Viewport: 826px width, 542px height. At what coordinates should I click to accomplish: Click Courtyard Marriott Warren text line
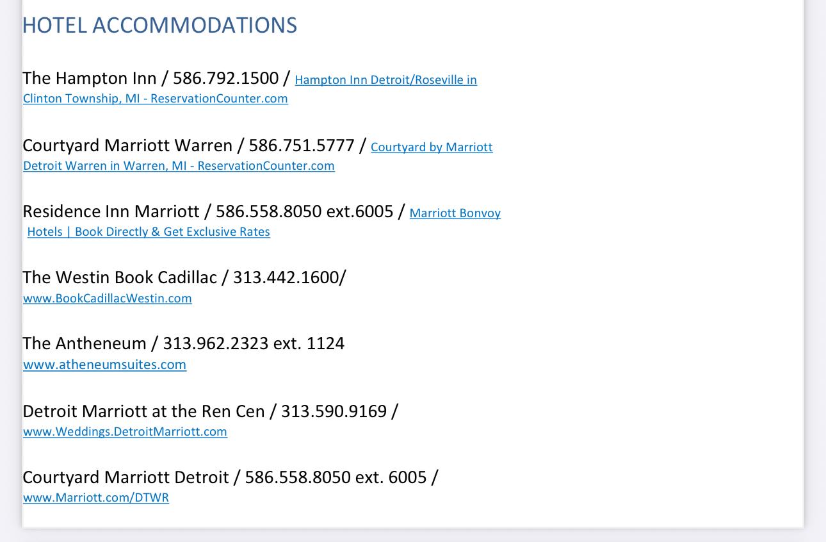(x=127, y=145)
